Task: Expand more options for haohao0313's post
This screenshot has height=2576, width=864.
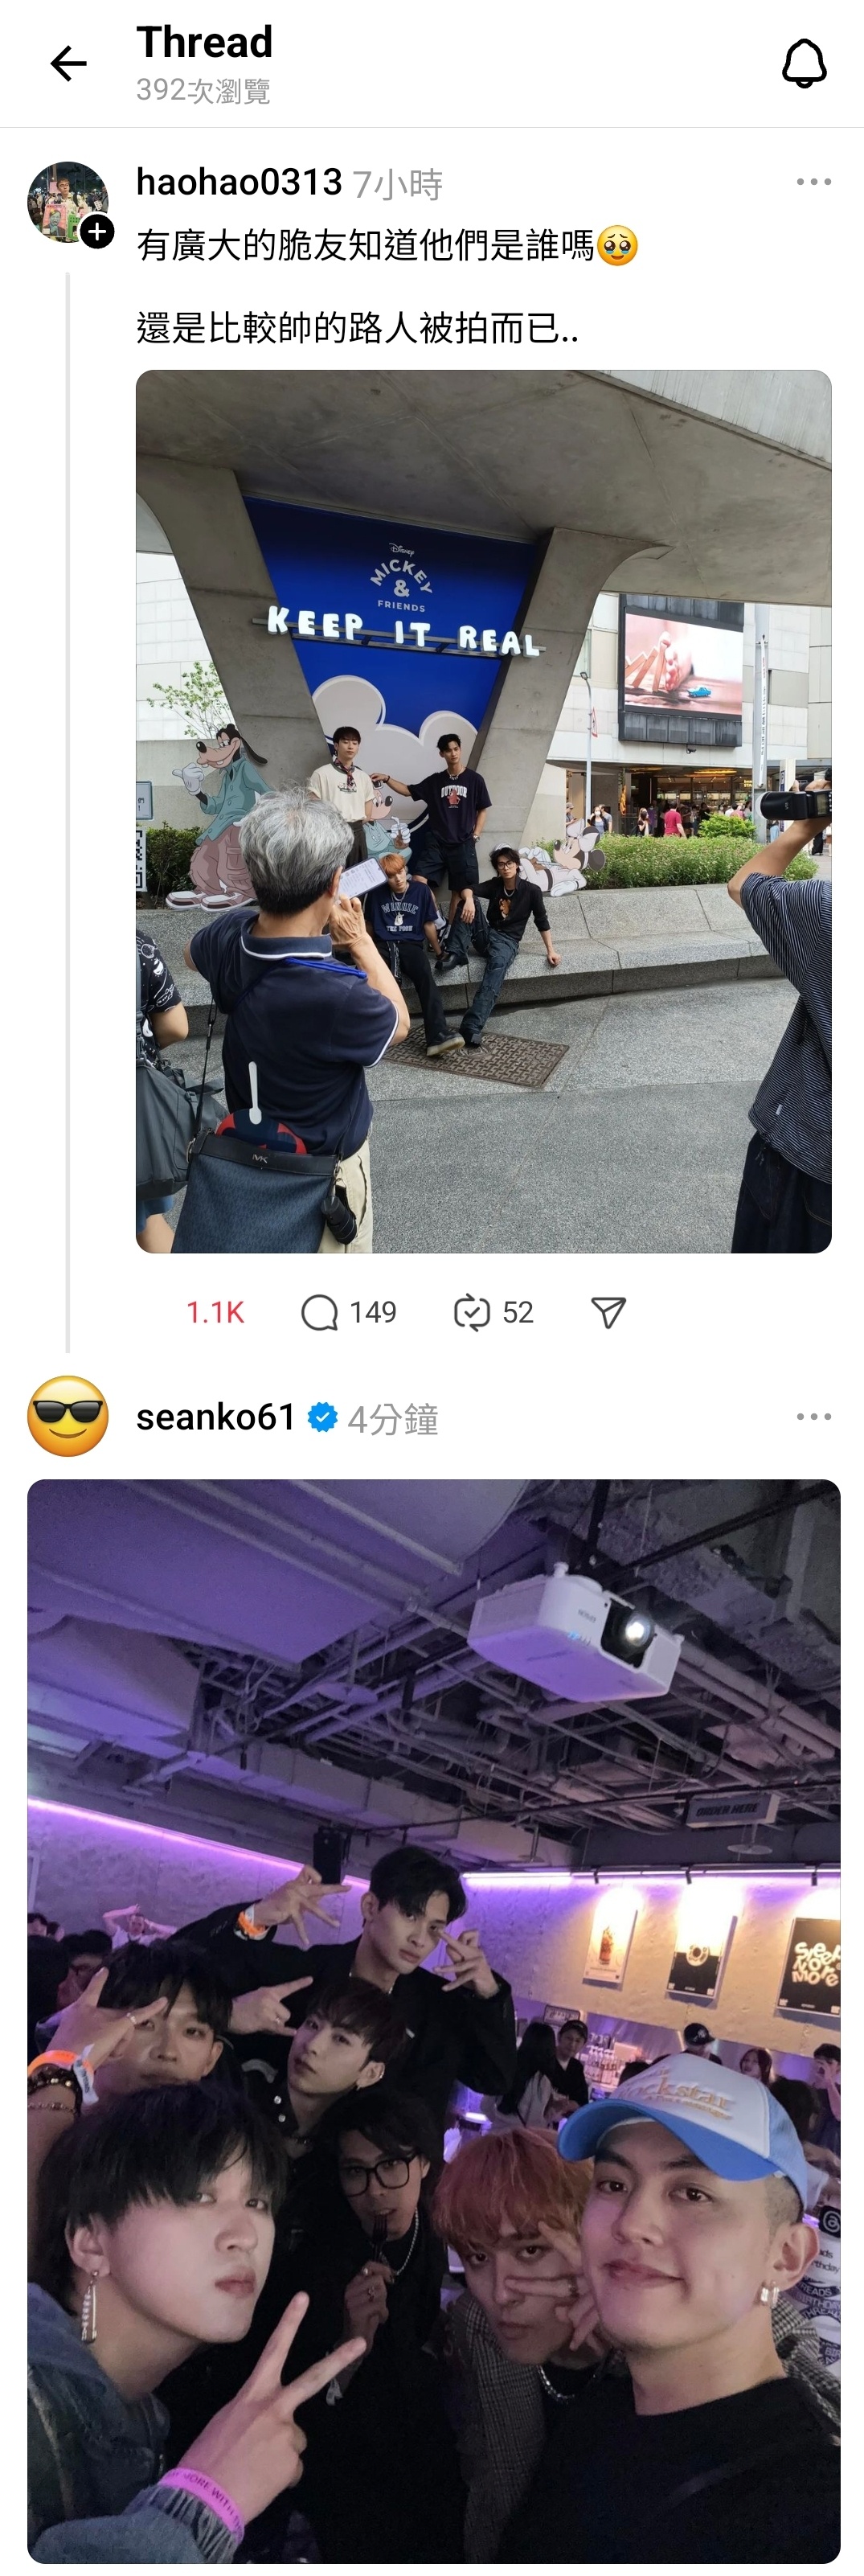Action: pos(814,182)
